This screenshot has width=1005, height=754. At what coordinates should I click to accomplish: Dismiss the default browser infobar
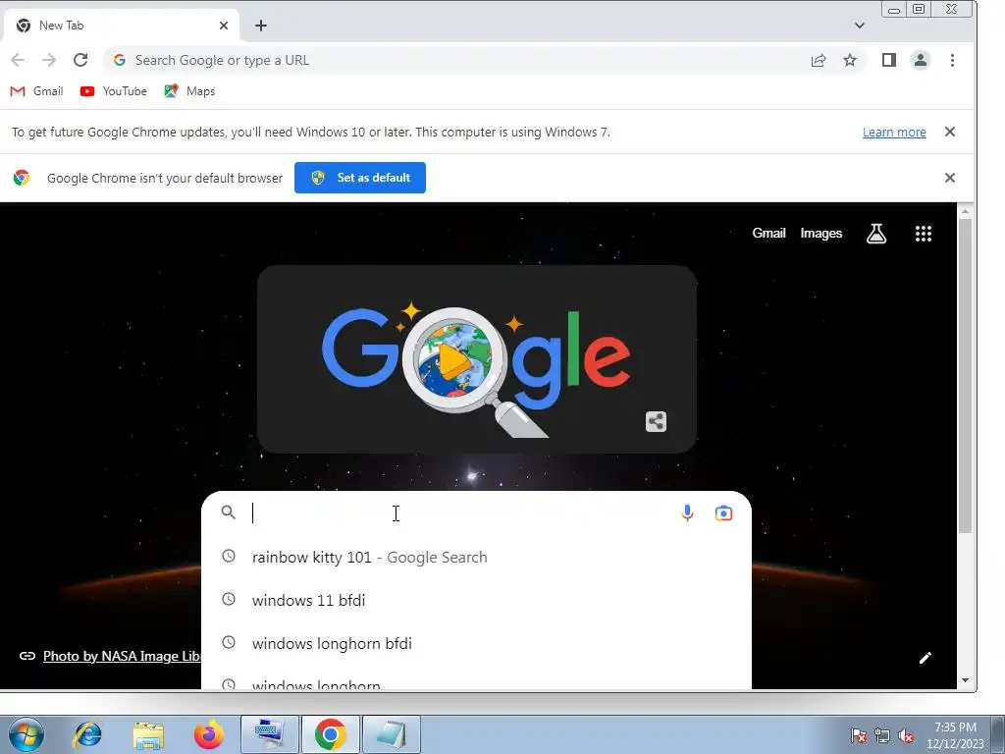[950, 178]
